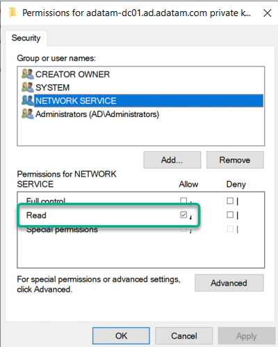278x347 pixels.
Task: Click the CREATOR OWNER group icon
Action: pyautogui.click(x=28, y=75)
